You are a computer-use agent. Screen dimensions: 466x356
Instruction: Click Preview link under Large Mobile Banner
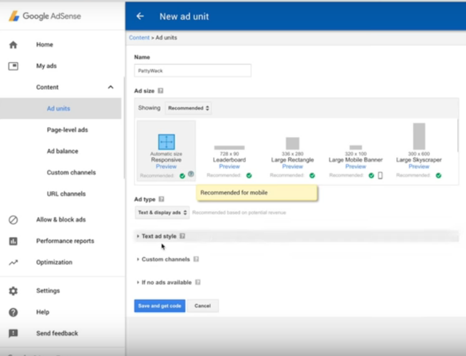[x=356, y=167]
